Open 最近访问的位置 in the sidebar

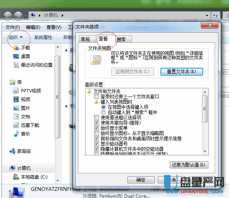(x=16, y=65)
